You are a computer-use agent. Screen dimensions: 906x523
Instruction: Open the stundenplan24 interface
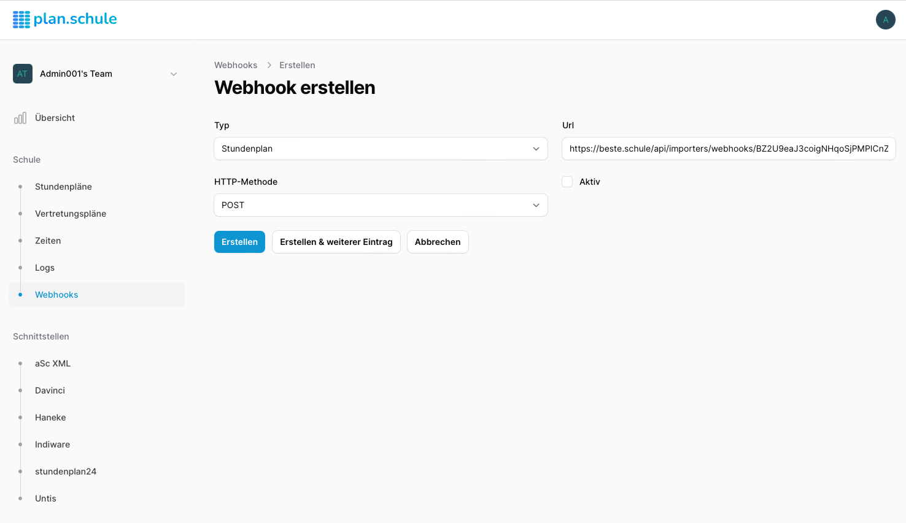[x=96, y=471]
